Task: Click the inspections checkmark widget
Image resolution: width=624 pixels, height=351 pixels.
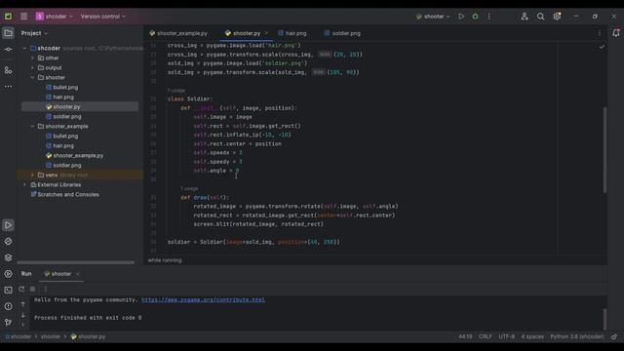Action: coord(602,47)
